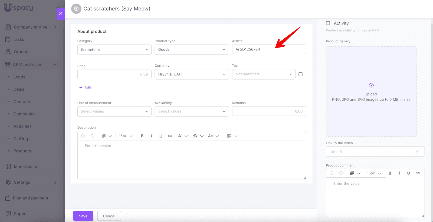
Task: Open the Unit of measurement dropdown
Action: click(114, 111)
